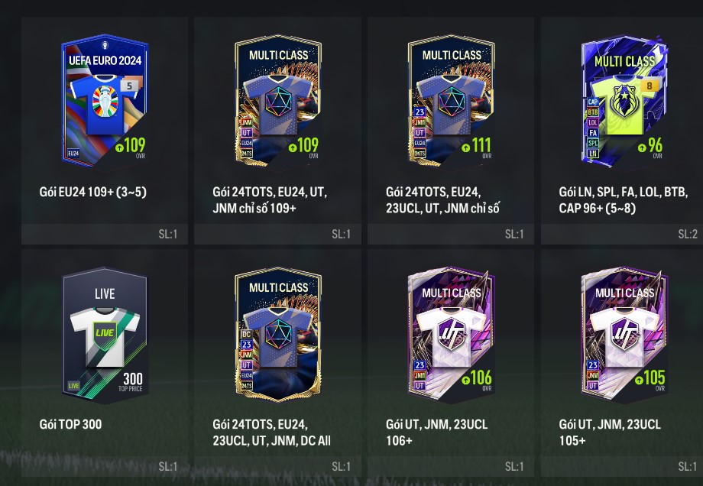Choose the Multi Class pack with DC badge
The width and height of the screenshot is (703, 486).
tap(278, 334)
